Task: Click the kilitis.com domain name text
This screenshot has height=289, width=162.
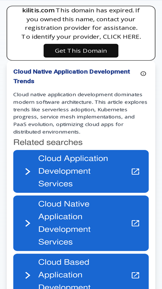Action: (38, 10)
